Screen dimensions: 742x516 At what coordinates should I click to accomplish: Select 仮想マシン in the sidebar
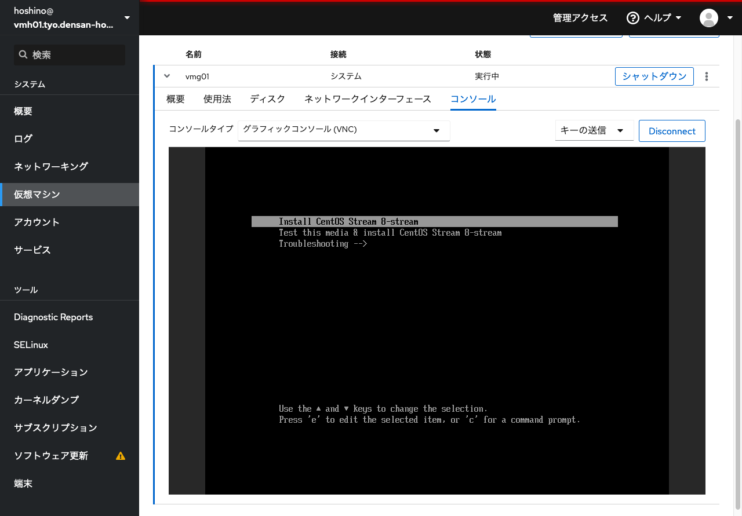37,194
